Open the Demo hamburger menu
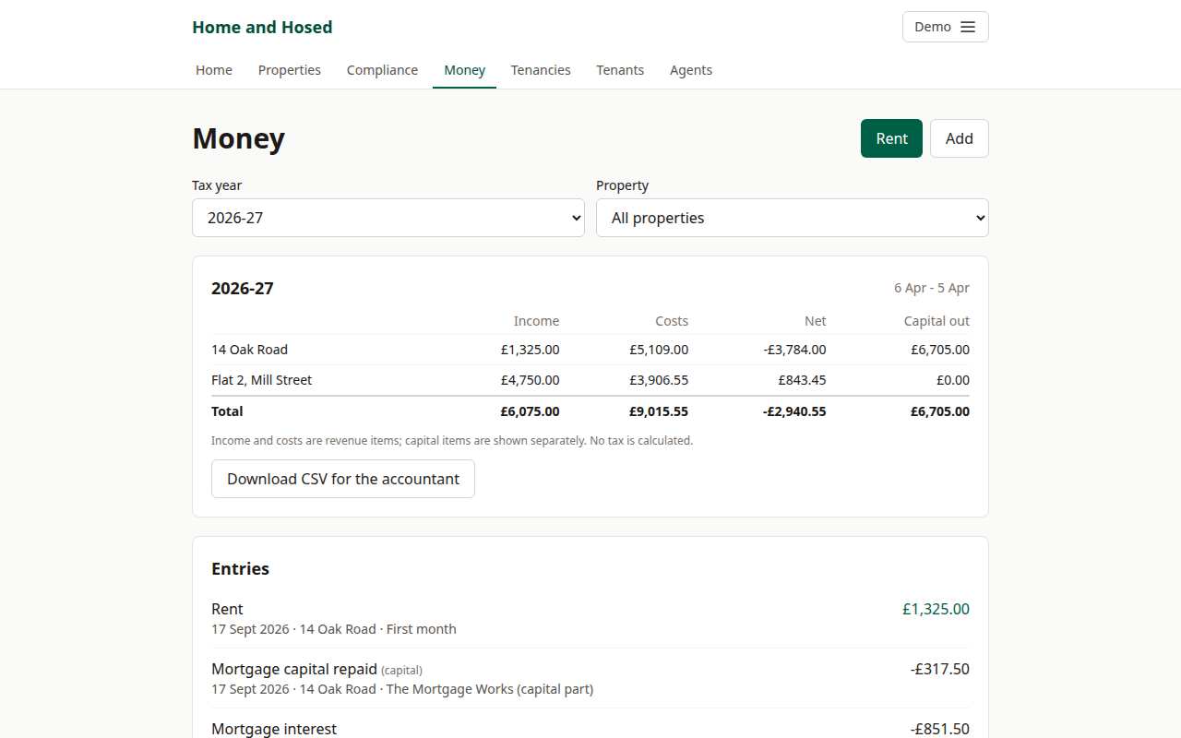Screen dimensions: 1181x738 (945, 27)
